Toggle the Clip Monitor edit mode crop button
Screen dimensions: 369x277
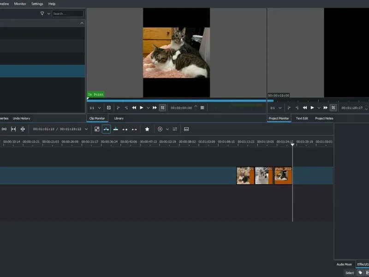[x=162, y=108]
